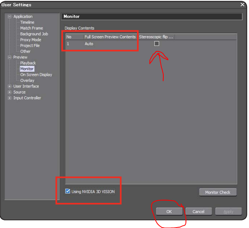Select the Application tree label
This screenshot has height=228, width=249.
pyautogui.click(x=23, y=17)
